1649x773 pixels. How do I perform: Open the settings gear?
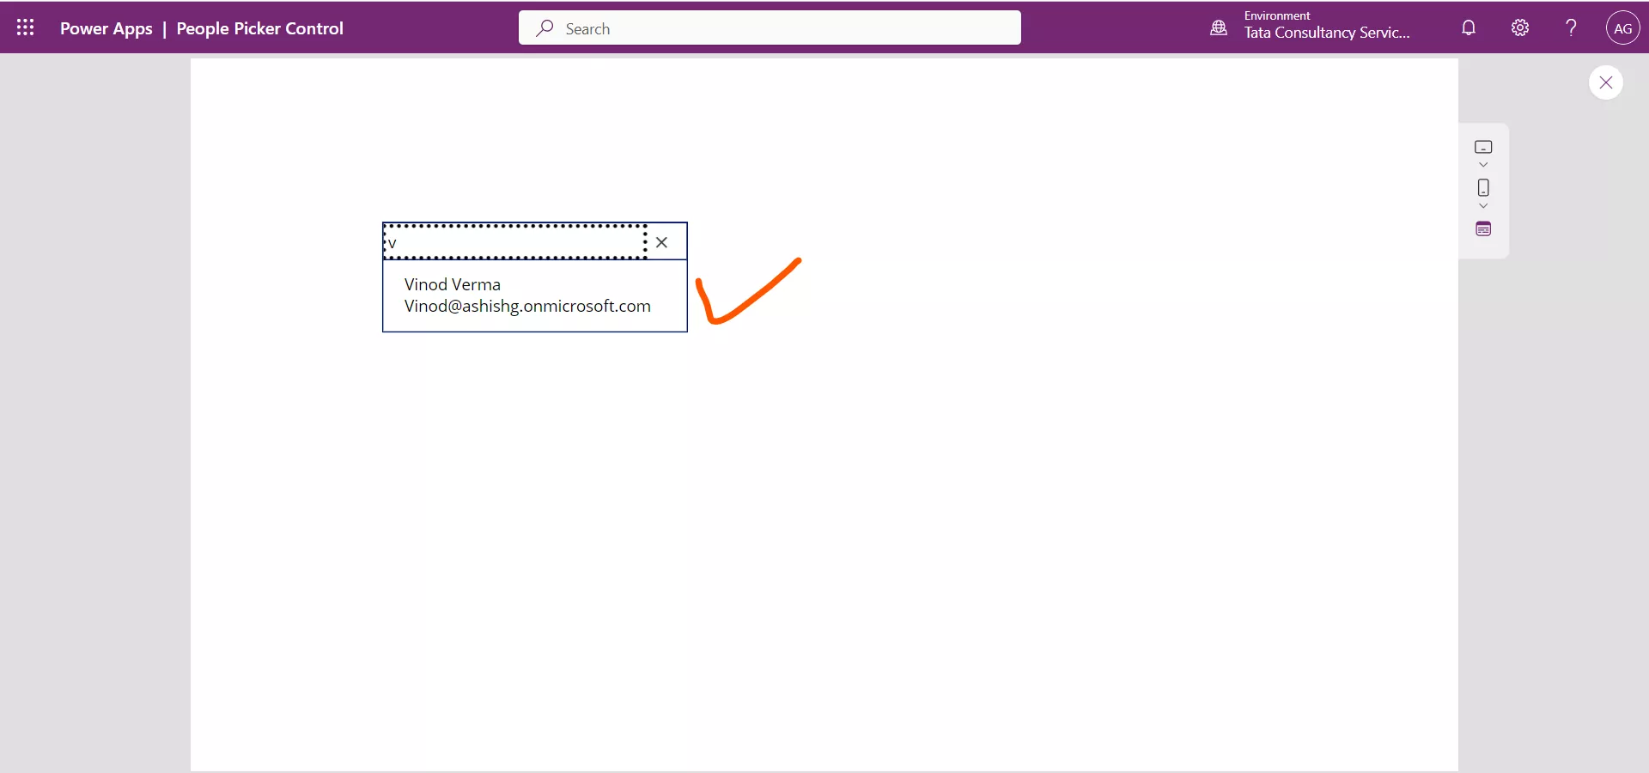pos(1519,27)
